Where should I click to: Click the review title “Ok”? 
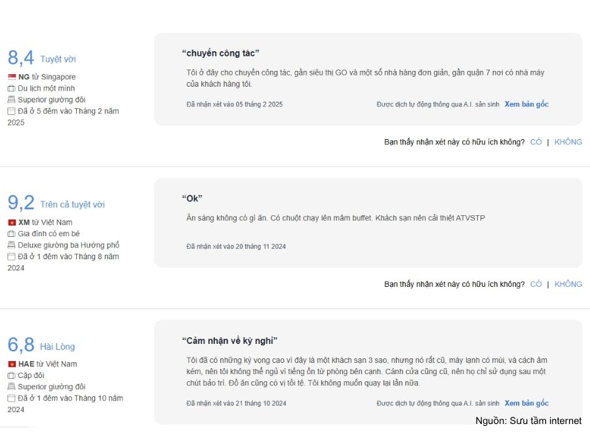point(192,198)
